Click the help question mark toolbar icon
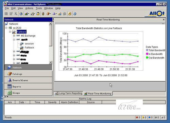This screenshot has width=170, height=123. tap(74, 14)
